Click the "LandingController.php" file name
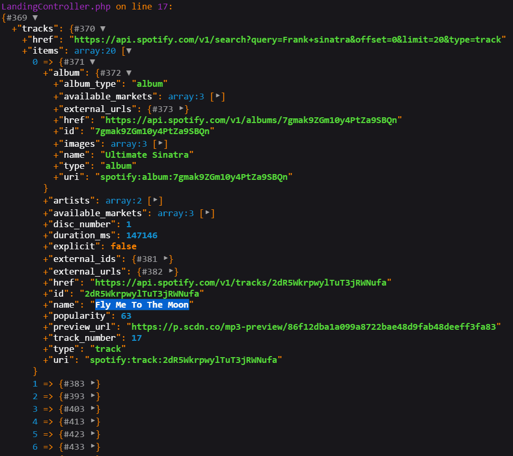Viewport: 513px width, 456px height. coord(56,6)
